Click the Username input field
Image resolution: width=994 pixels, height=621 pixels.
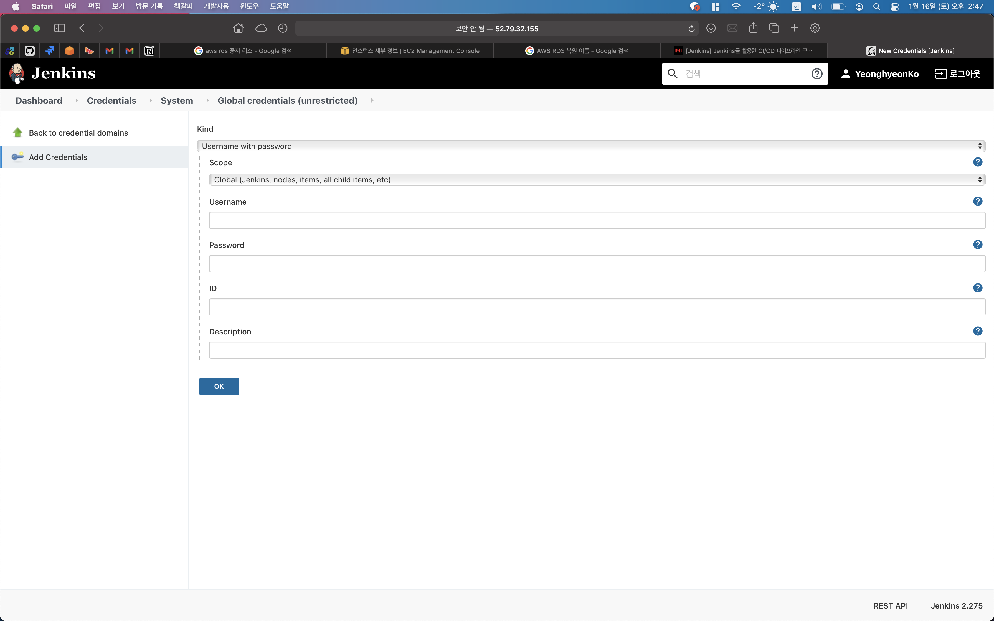pos(596,221)
